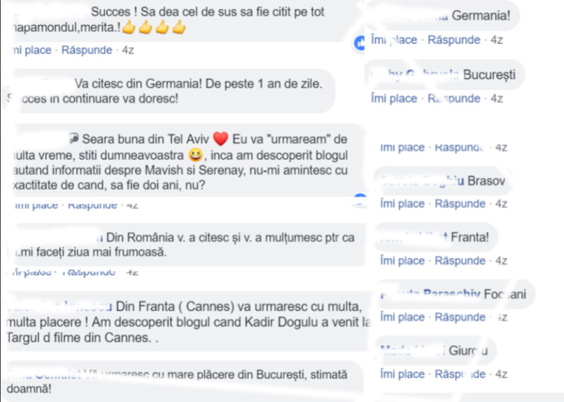
Task: Click the smiley emoji after 'stiti dumneavoastra'
Action: pos(195,153)
